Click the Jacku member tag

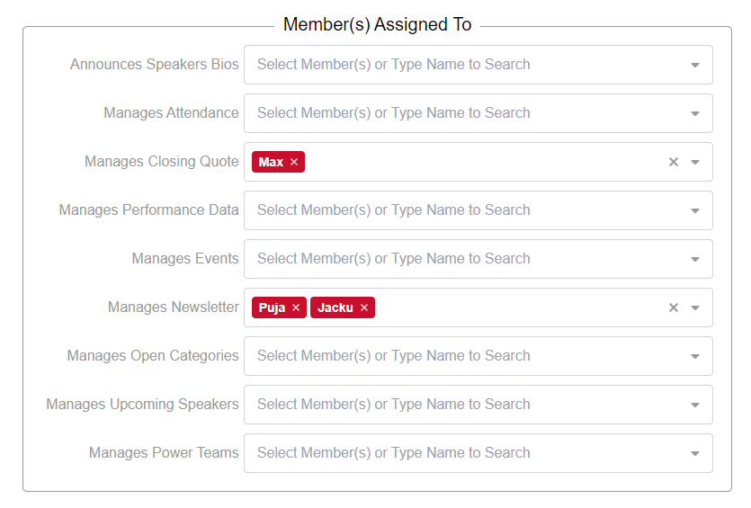[335, 308]
